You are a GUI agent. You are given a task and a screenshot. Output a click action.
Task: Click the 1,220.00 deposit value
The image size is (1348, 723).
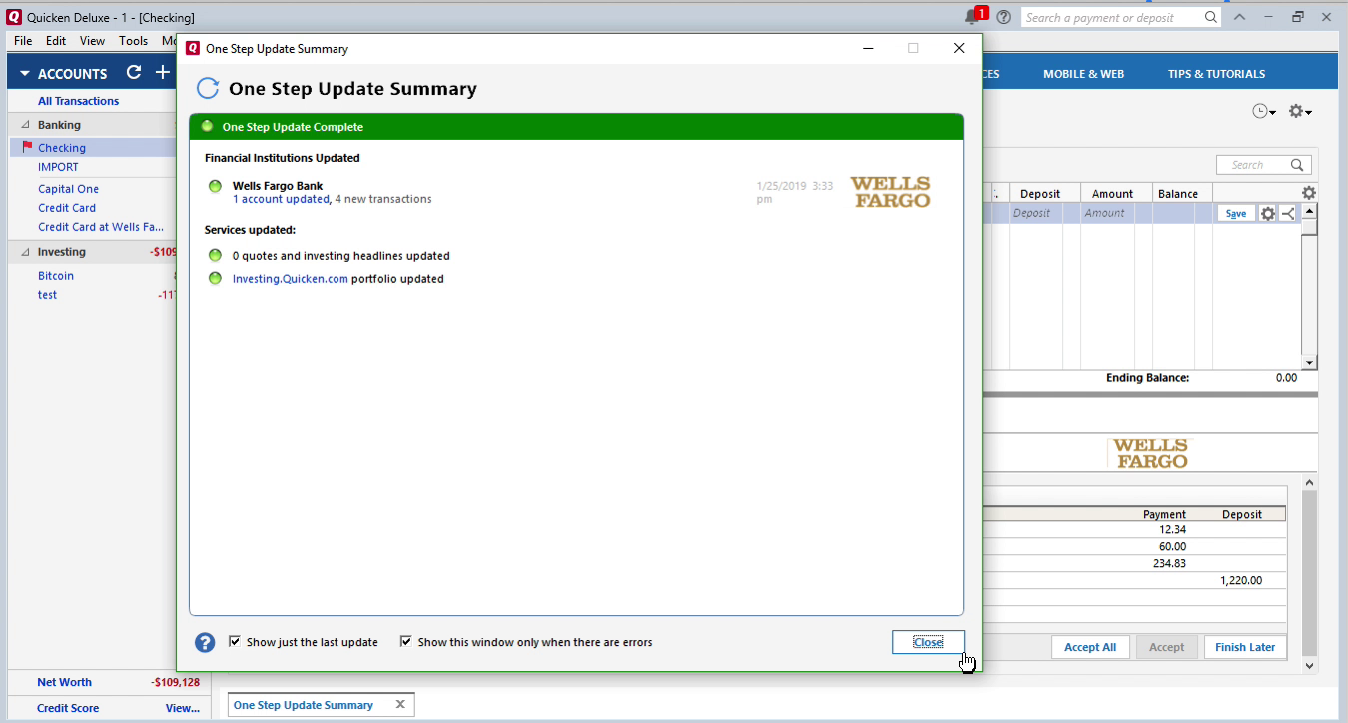pos(1241,580)
